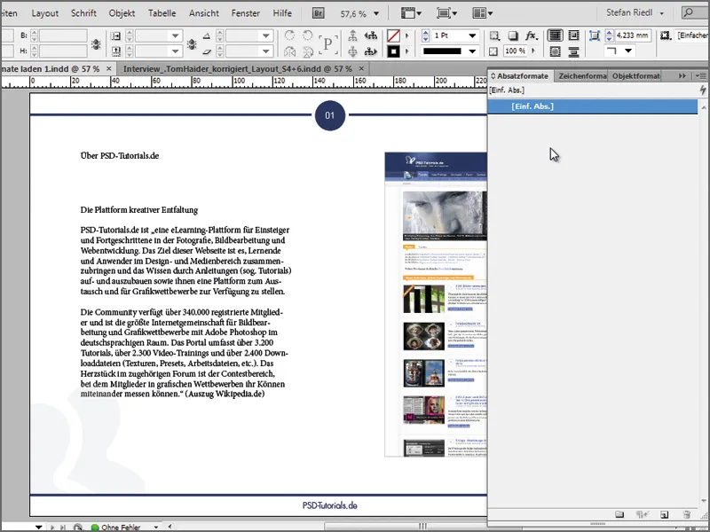Click the drop shadow icon
The height and width of the screenshot is (532, 710).
(513, 35)
